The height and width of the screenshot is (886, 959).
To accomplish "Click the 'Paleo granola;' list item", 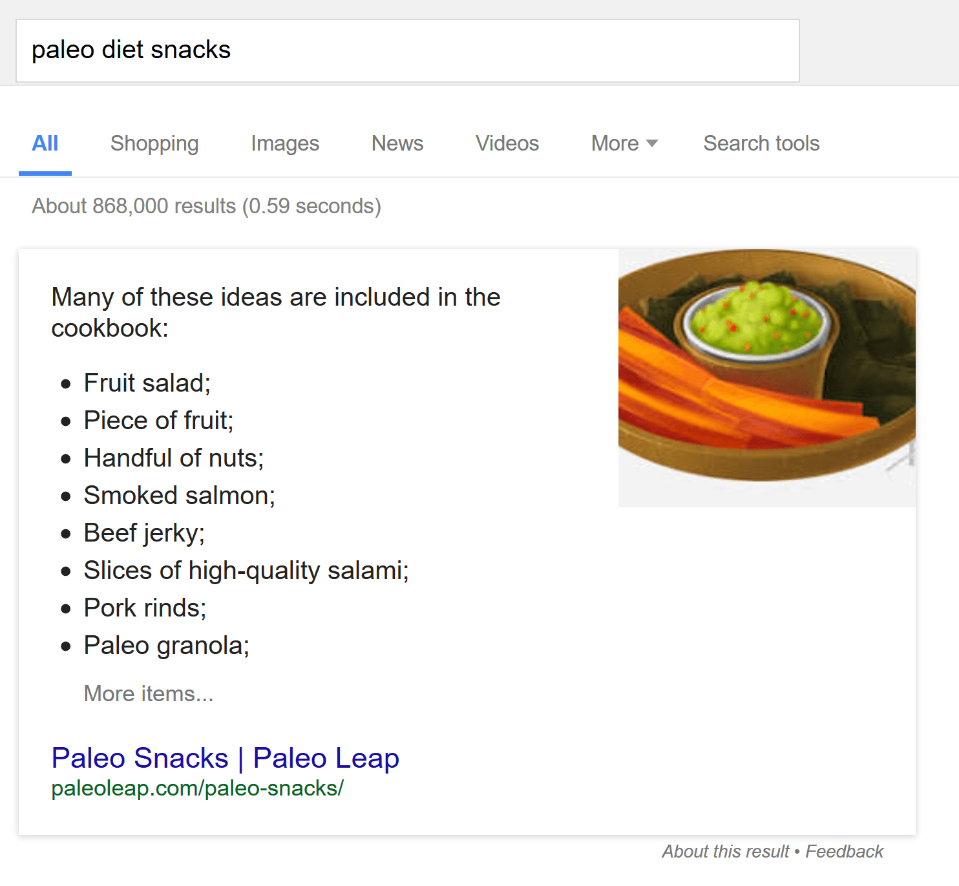I will coord(167,646).
